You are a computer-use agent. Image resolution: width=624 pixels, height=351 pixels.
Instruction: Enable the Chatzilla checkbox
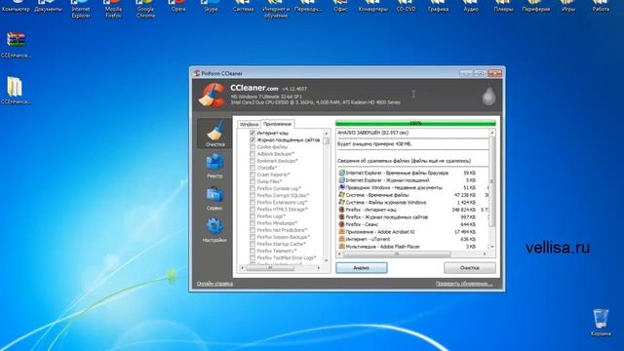click(253, 168)
